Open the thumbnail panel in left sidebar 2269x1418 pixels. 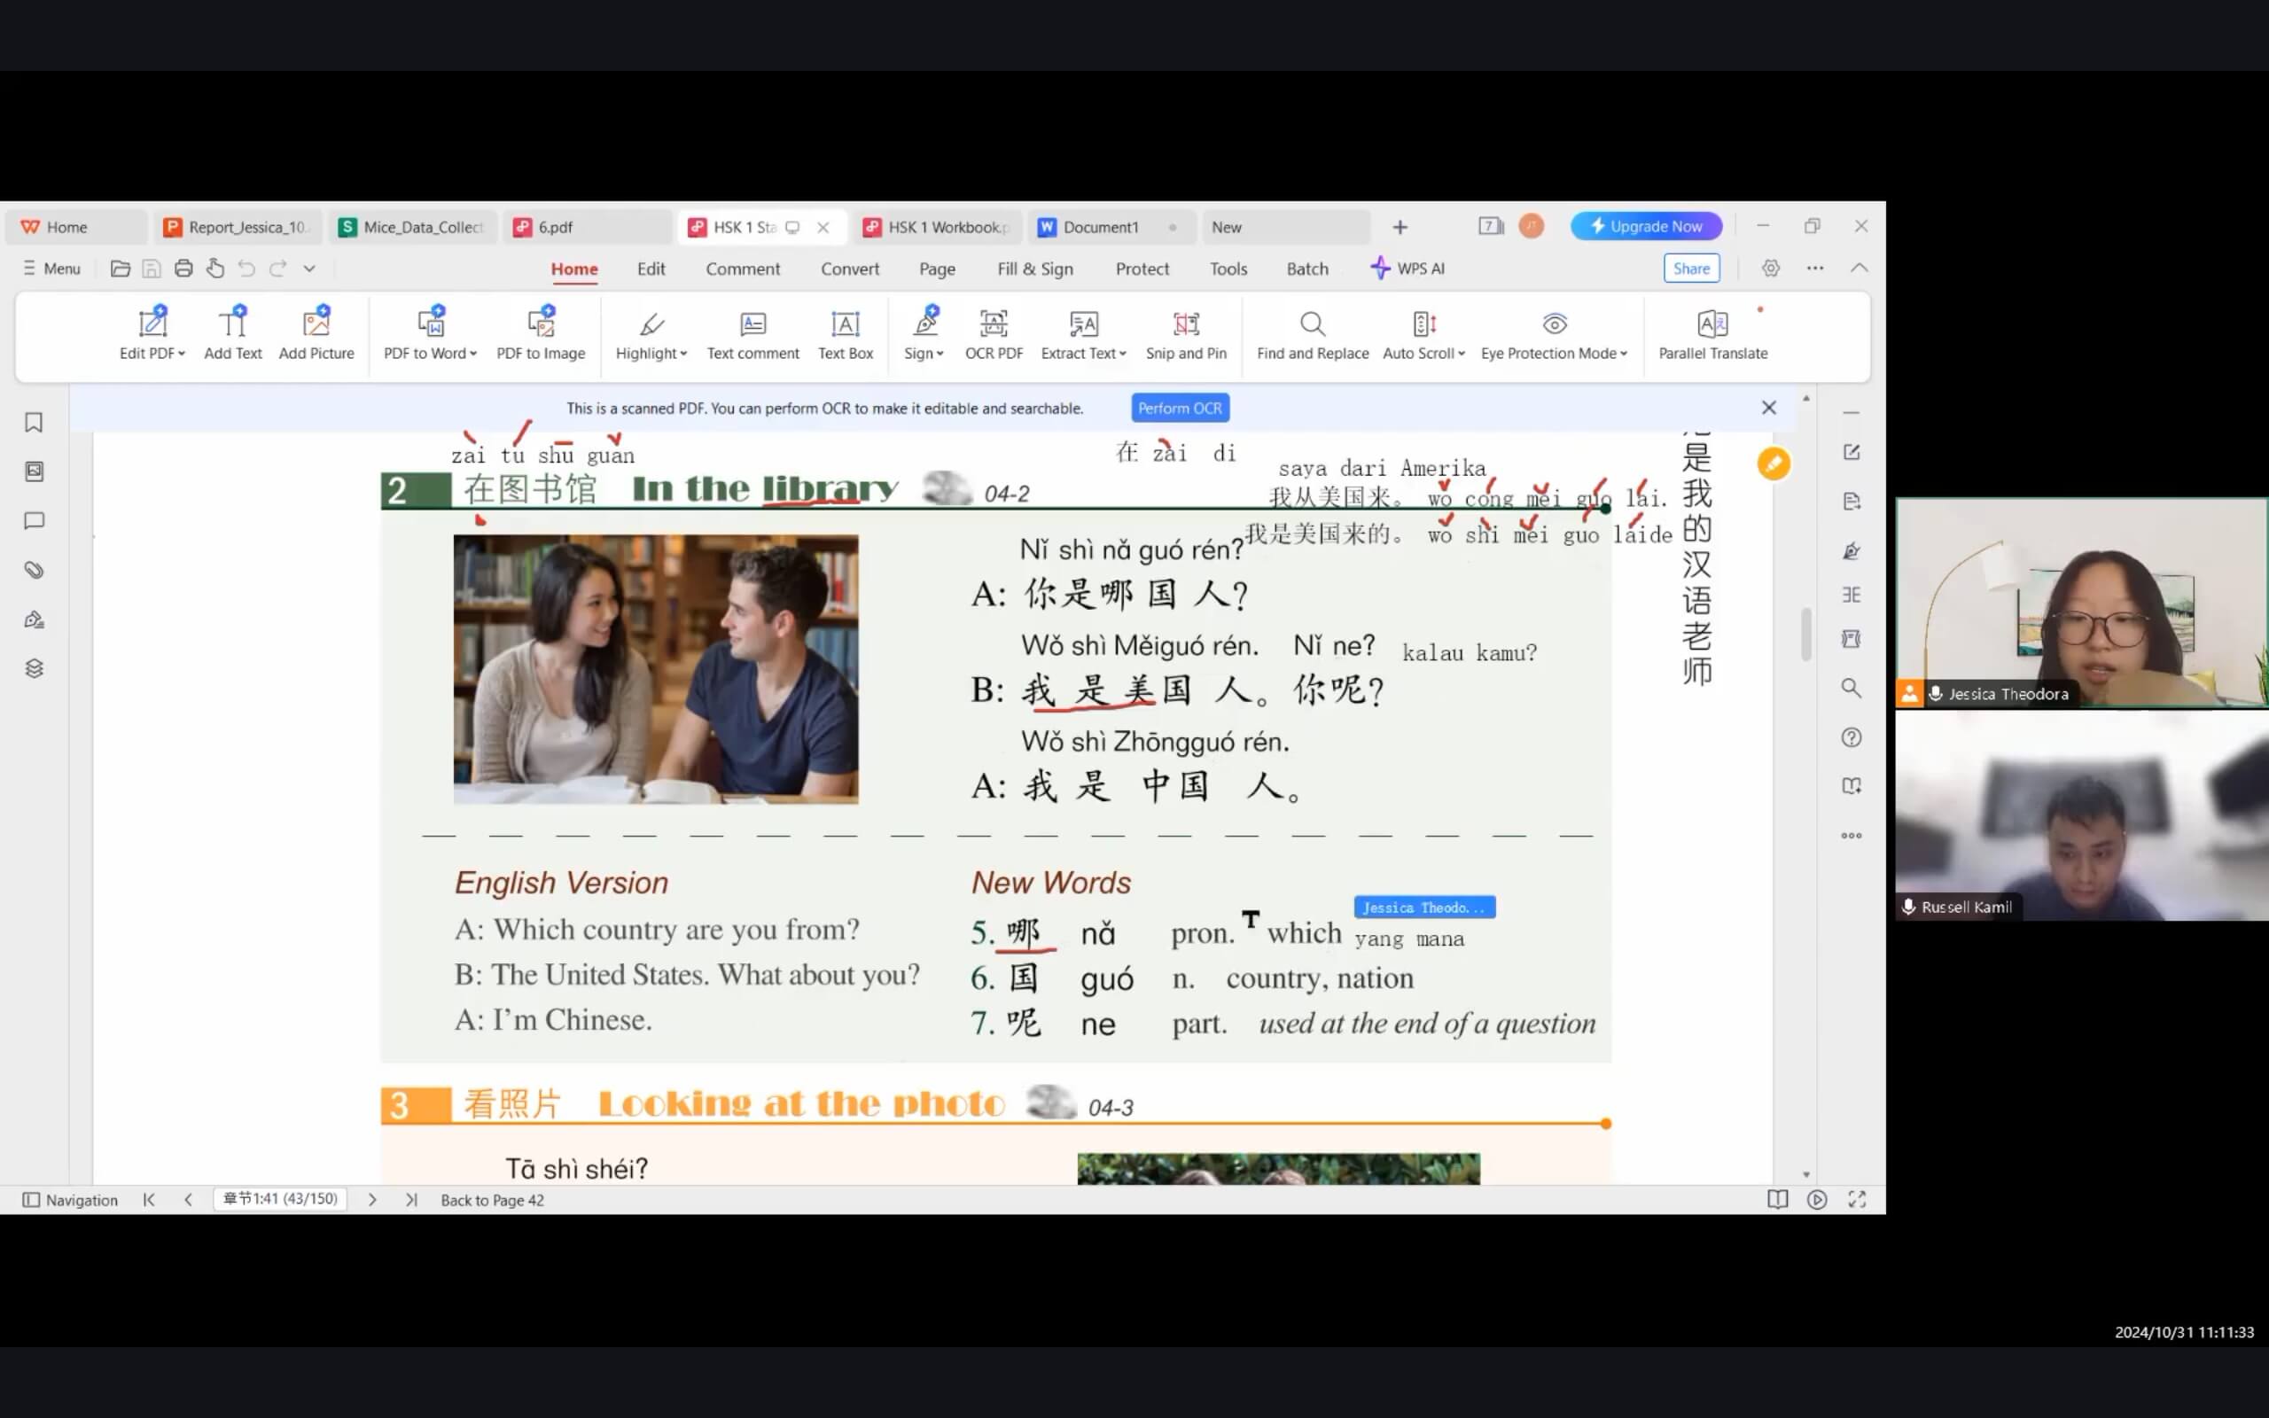[35, 471]
